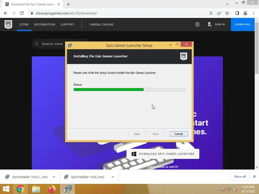This screenshot has height=194, width=259.
Task: Click the padlock site info icon
Action: pos(32,13)
